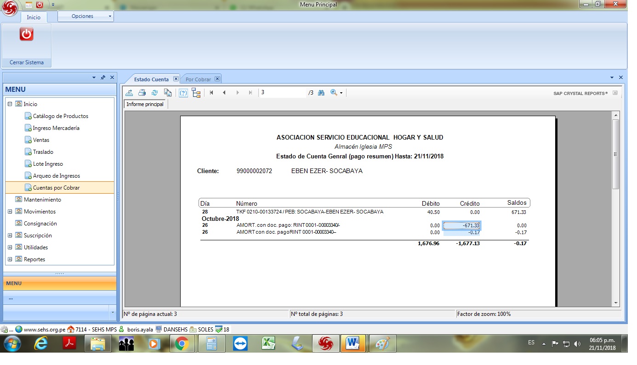Click the export report icon
Screen dimensions: 637x365
[130, 93]
